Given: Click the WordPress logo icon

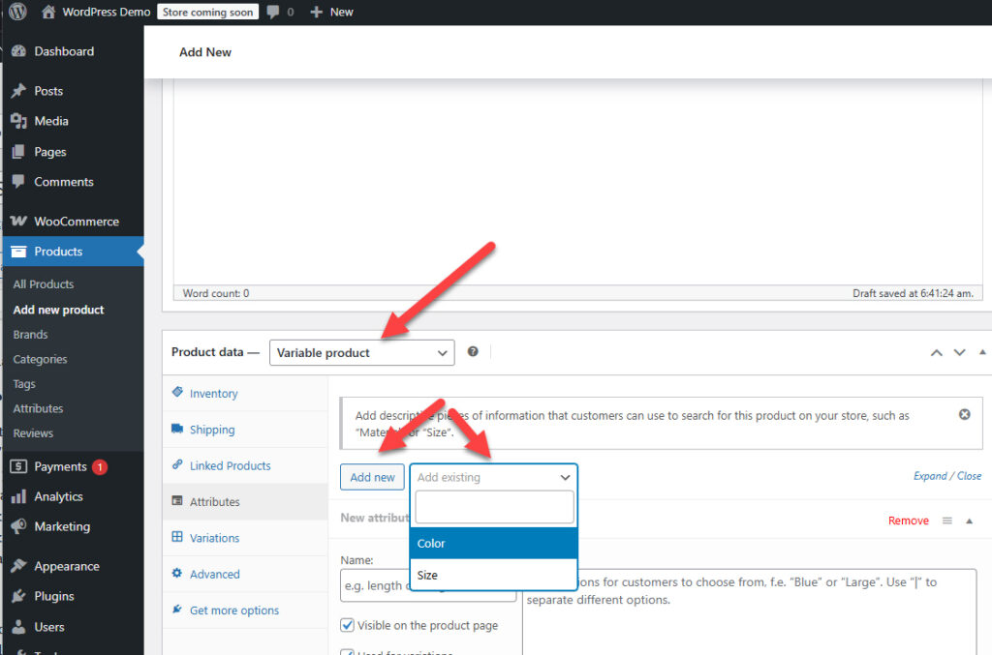Looking at the screenshot, I should point(17,12).
